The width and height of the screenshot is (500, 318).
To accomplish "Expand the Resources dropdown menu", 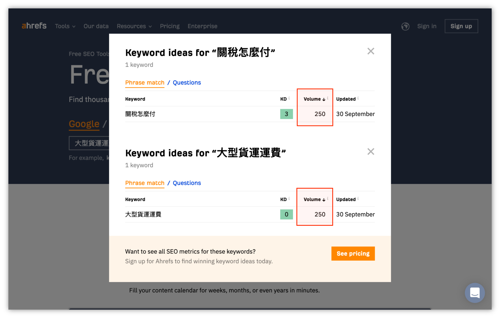I will 134,26.
